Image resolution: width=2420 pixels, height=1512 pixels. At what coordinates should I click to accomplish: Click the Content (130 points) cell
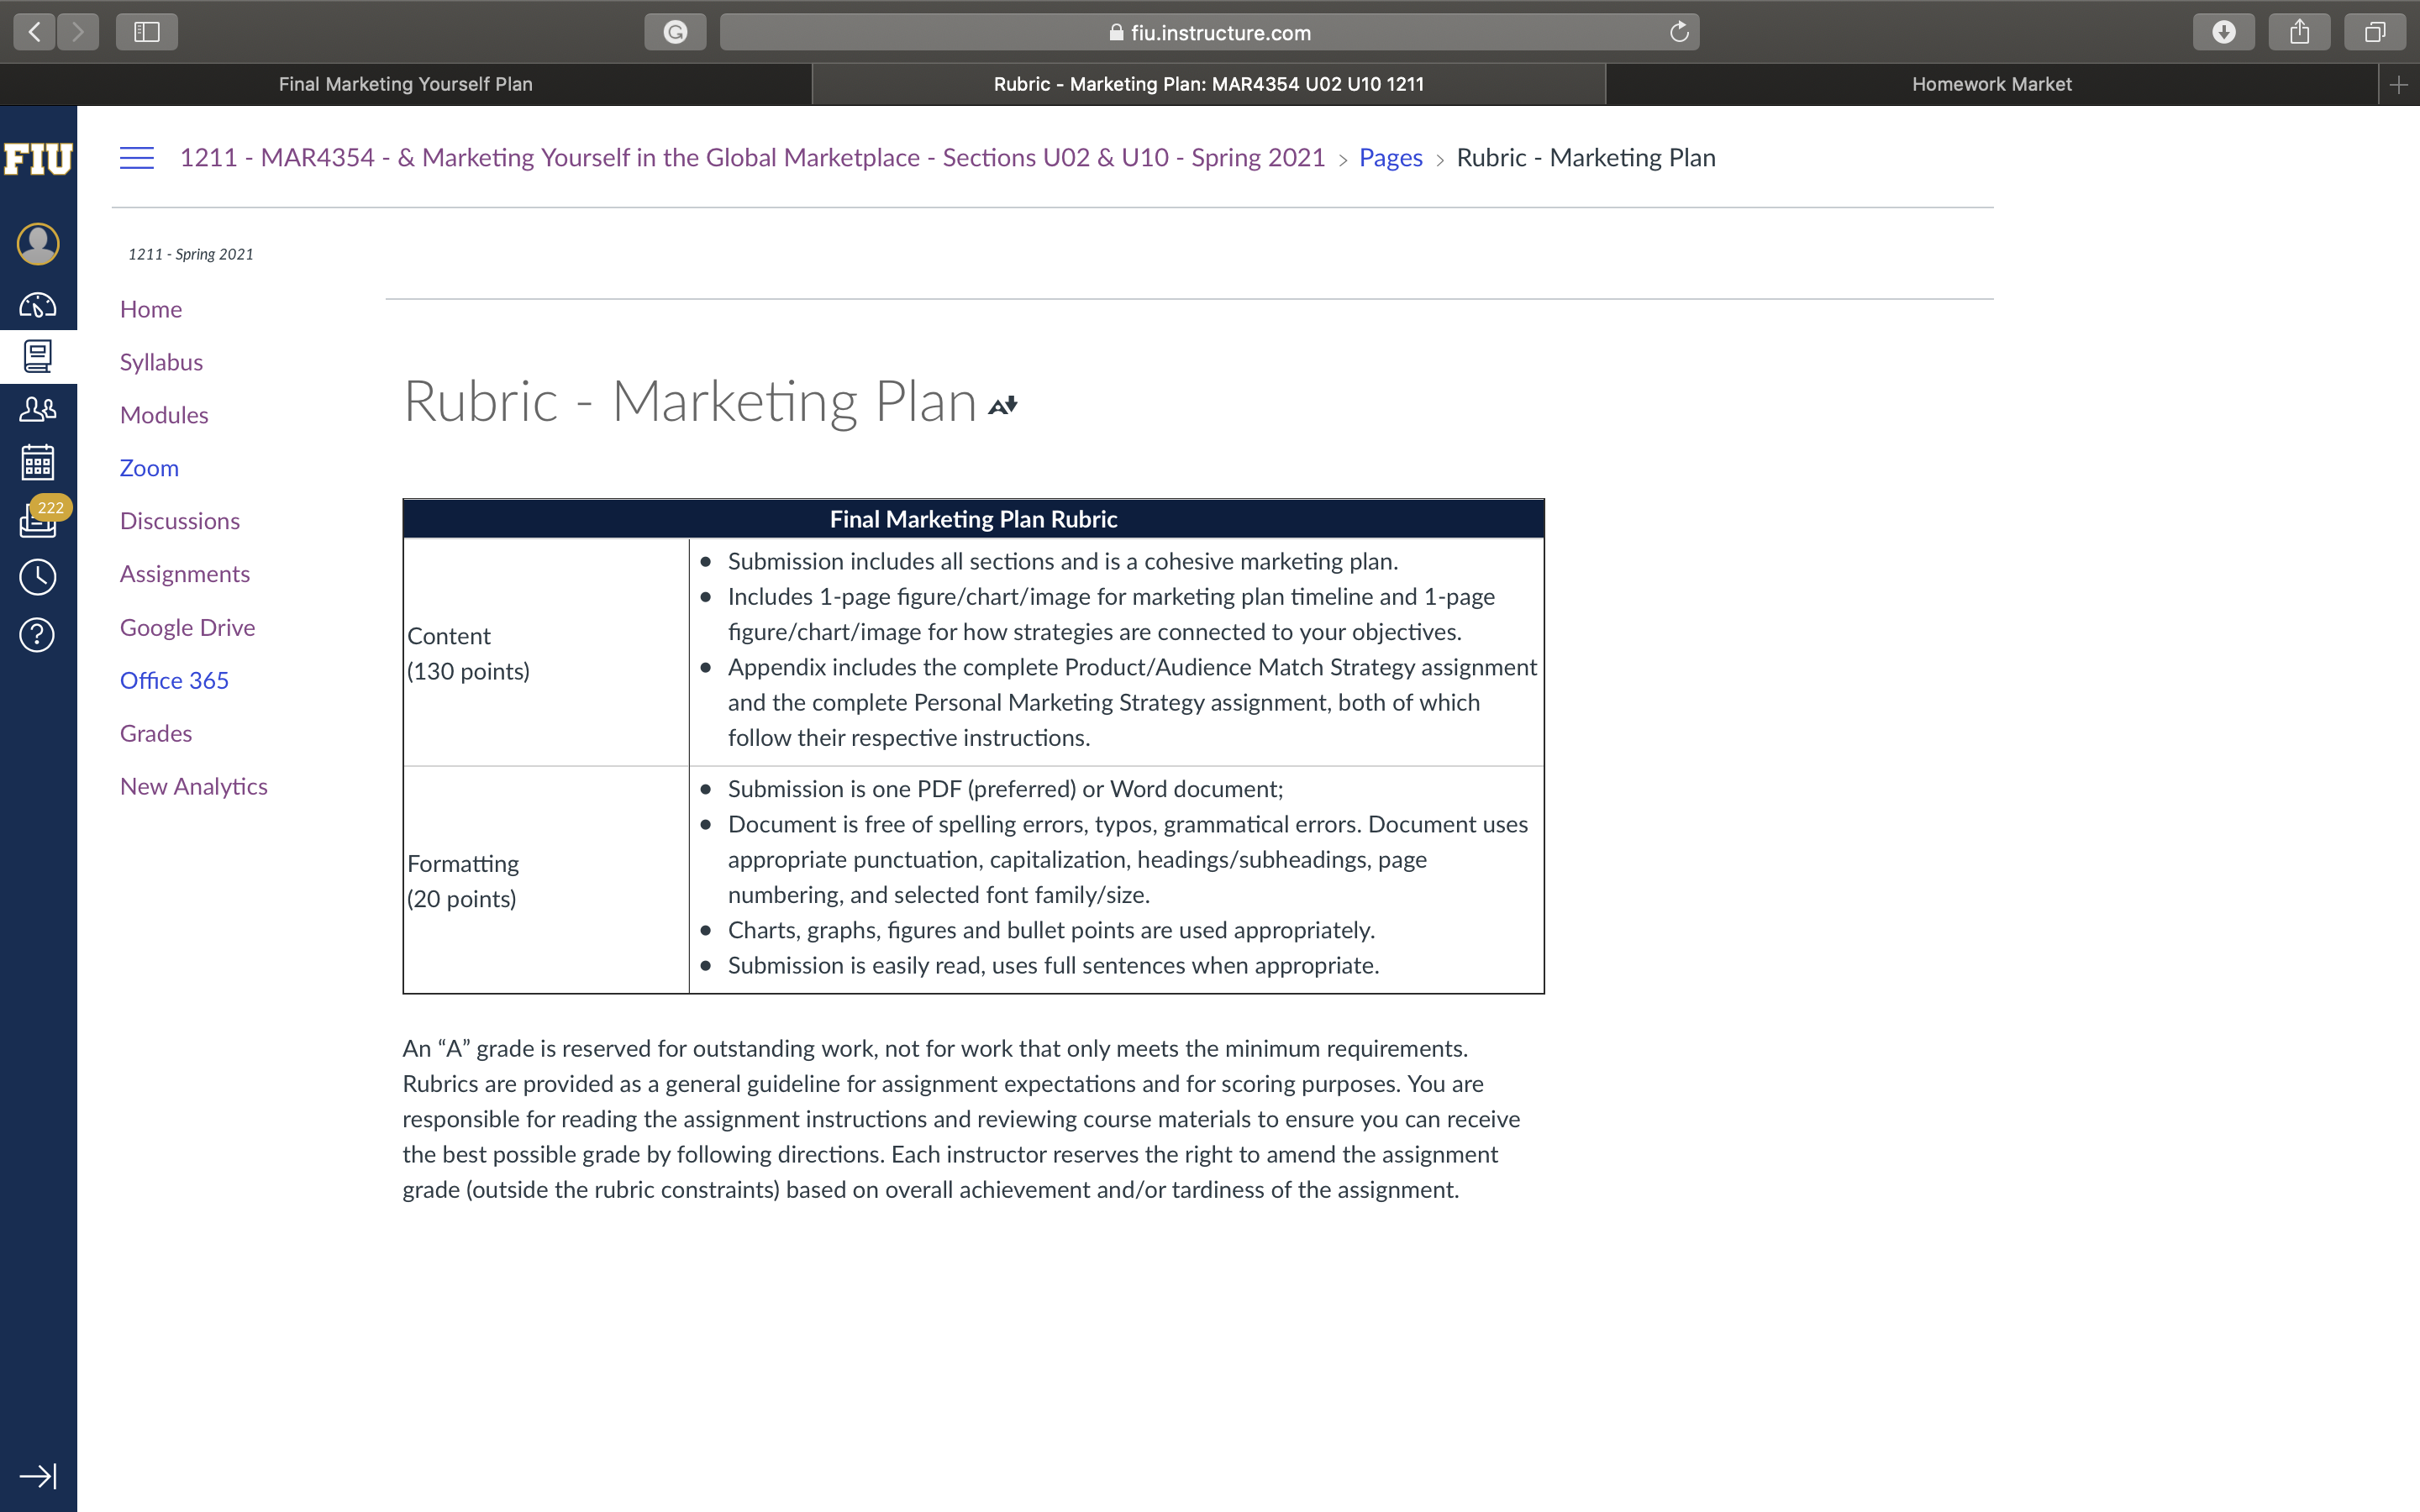click(546, 653)
